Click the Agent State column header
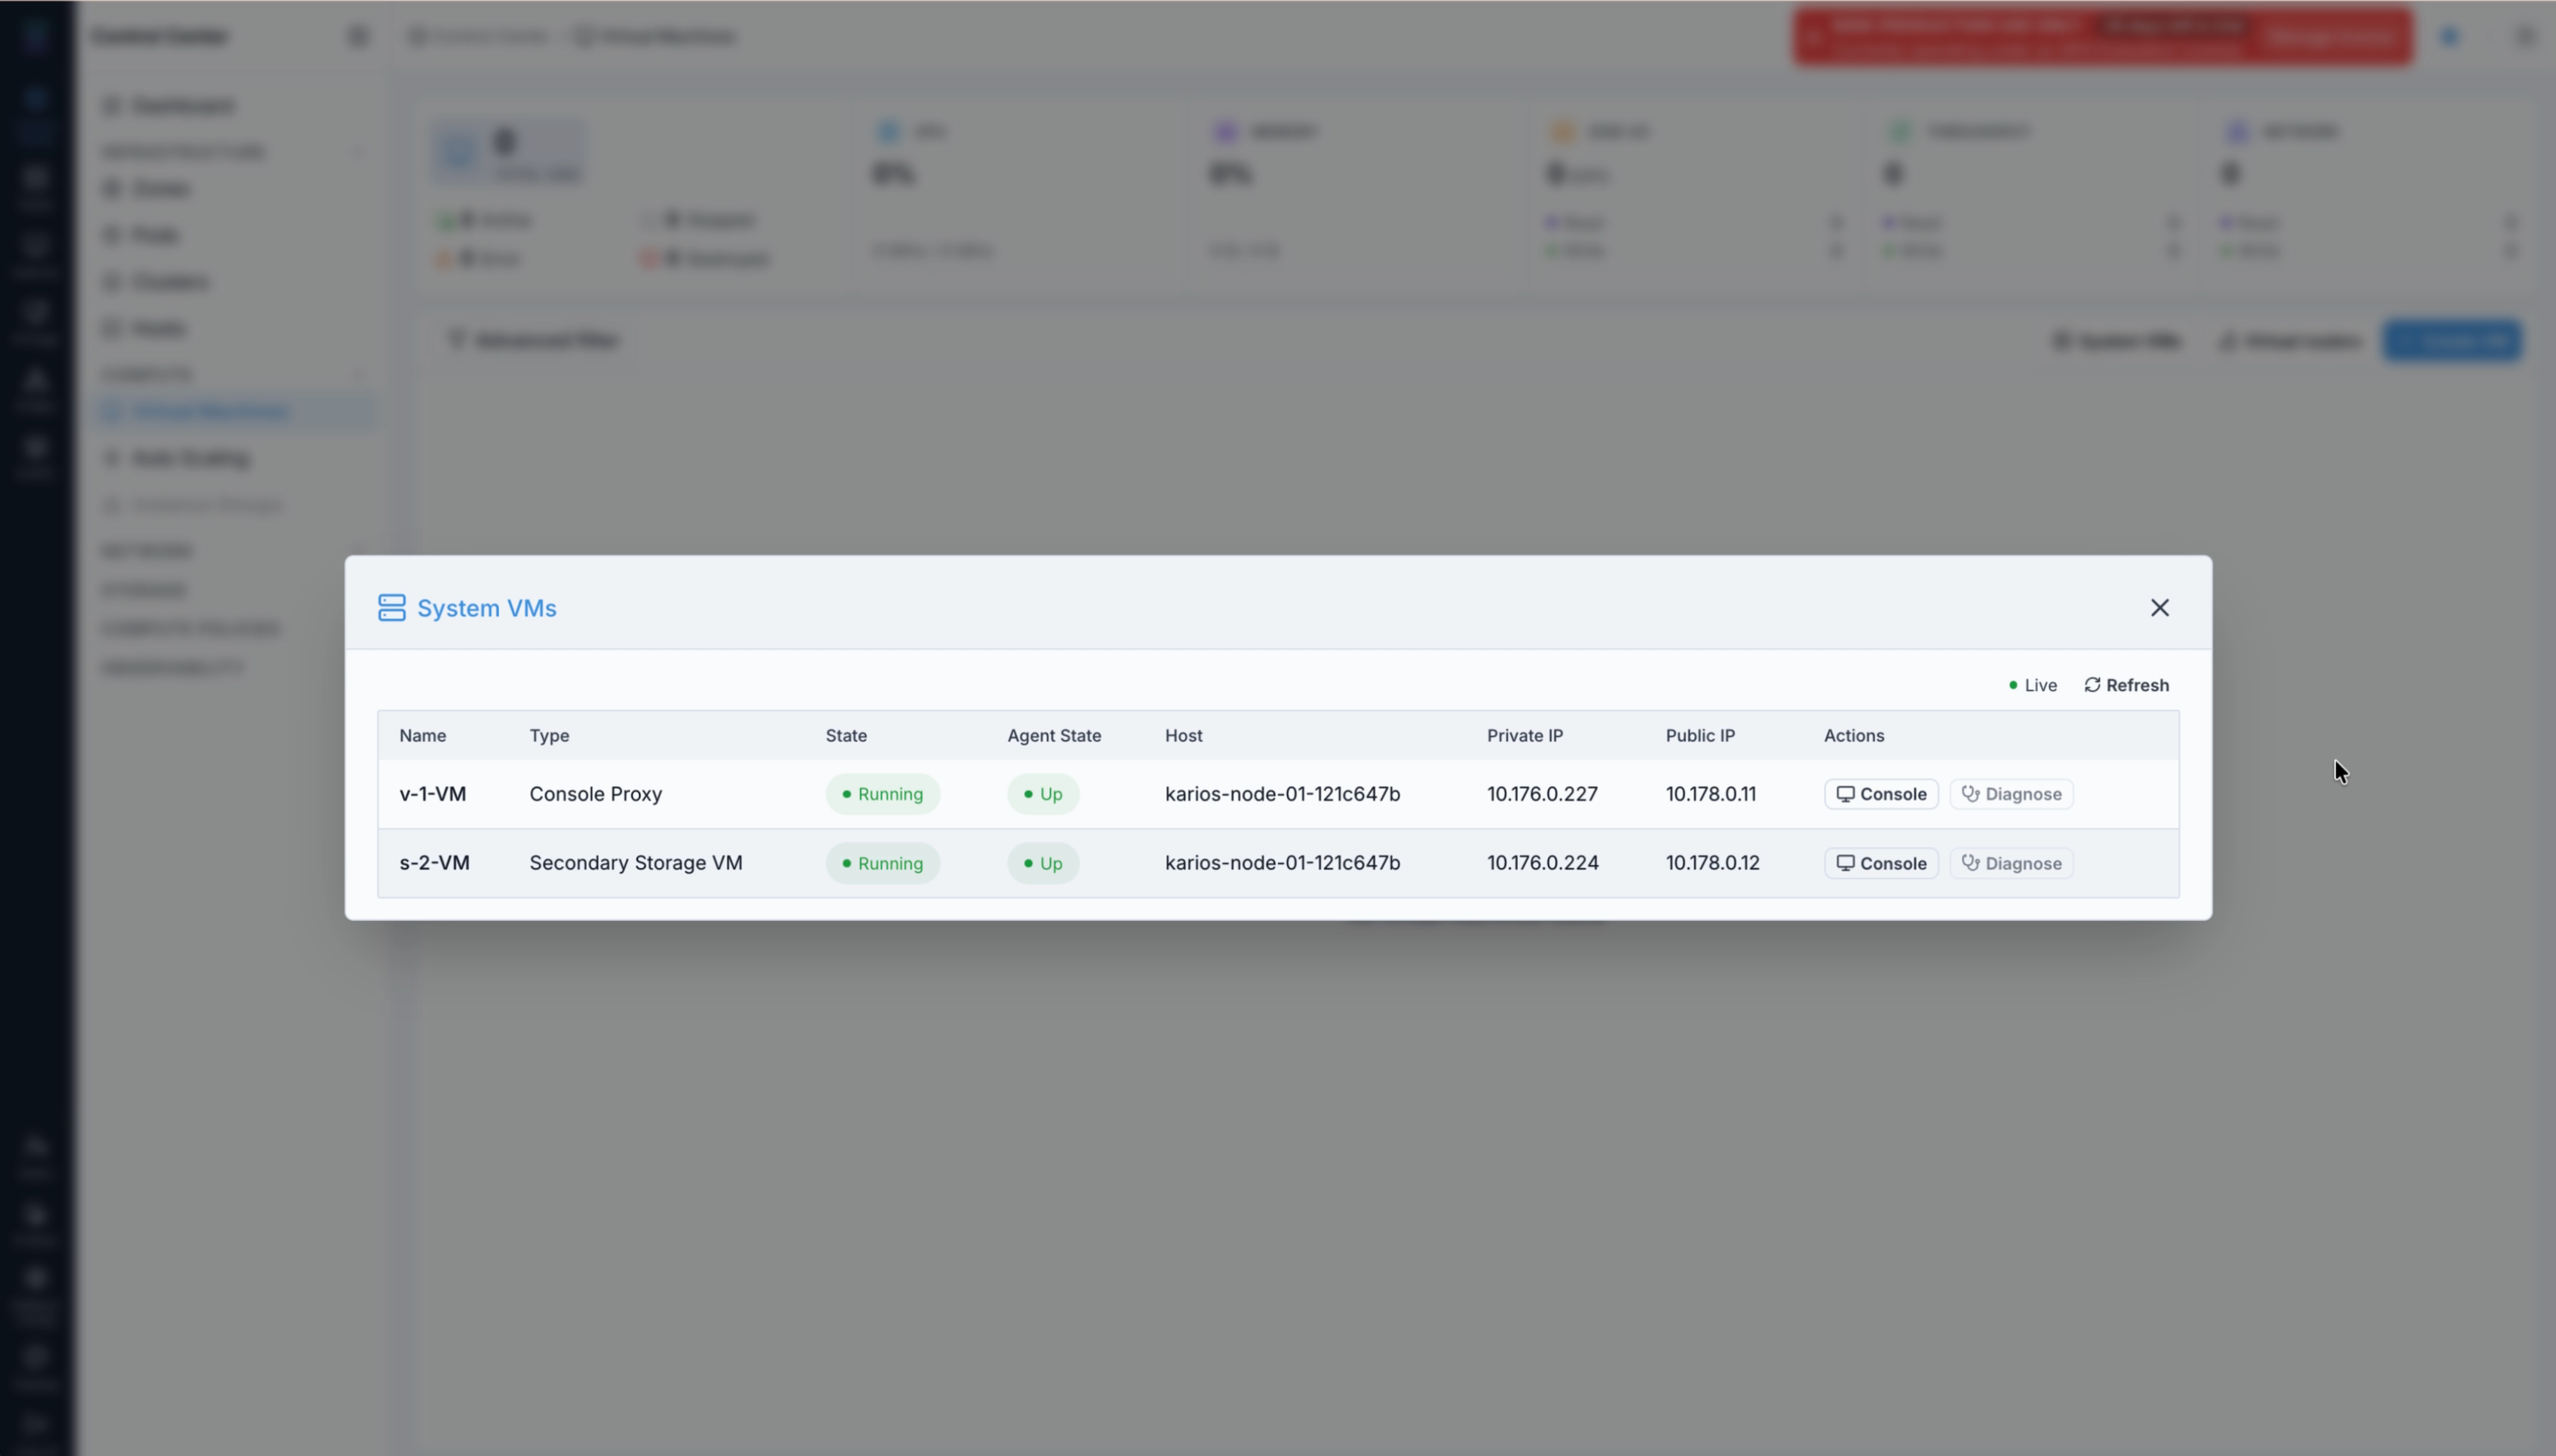The width and height of the screenshot is (2556, 1456). [x=1053, y=735]
